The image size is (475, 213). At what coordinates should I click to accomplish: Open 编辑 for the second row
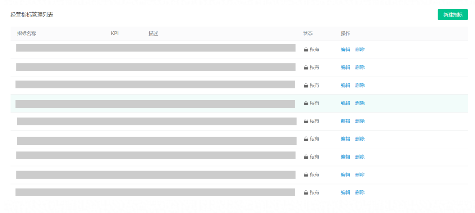point(345,67)
